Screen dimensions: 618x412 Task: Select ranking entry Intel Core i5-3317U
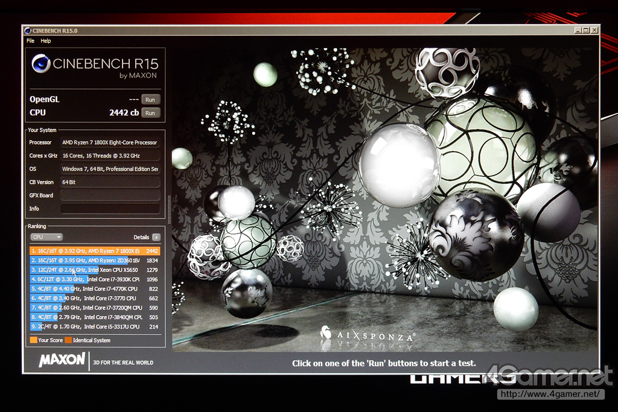coord(95,326)
